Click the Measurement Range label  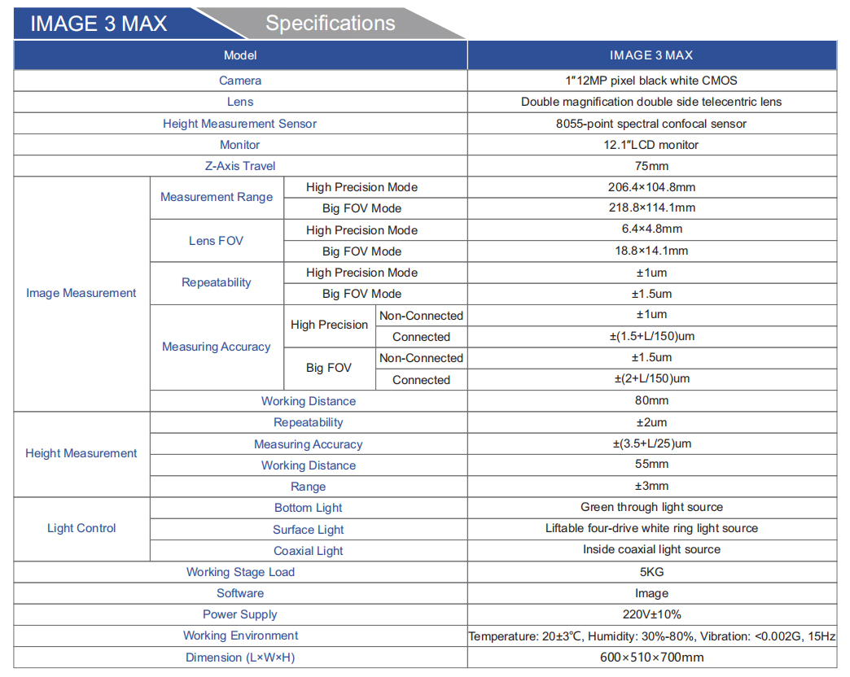[217, 197]
